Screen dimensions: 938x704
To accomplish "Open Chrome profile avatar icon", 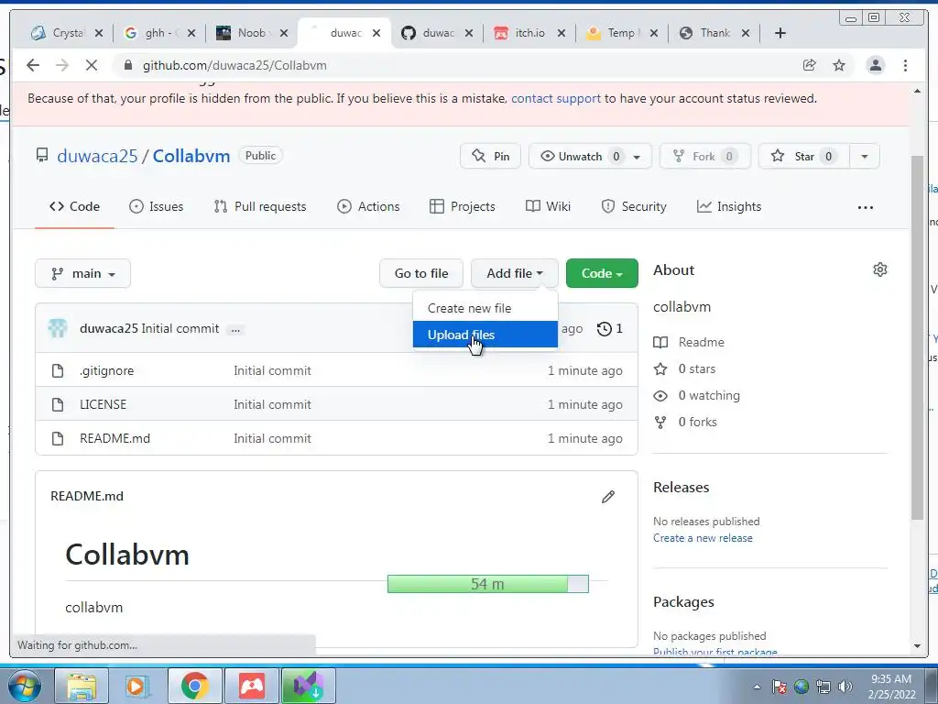I will click(x=875, y=65).
